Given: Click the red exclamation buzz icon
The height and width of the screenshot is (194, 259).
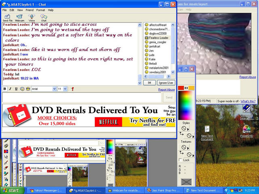Looking at the screenshot, I should tap(72, 89).
